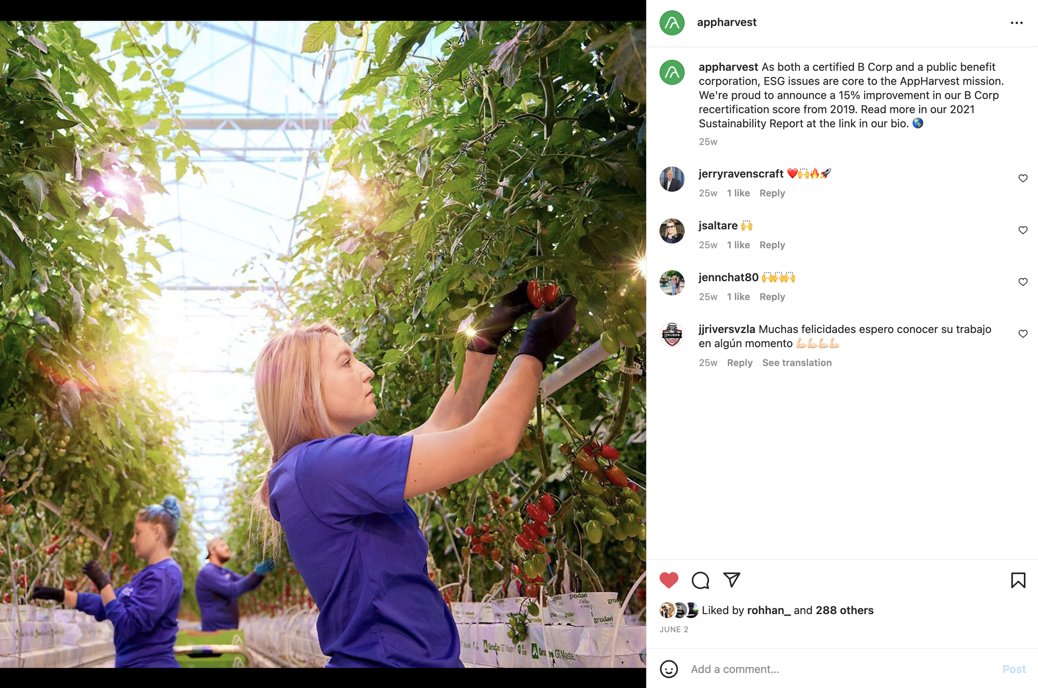Save the post with the bookmark icon
The width and height of the screenshot is (1038, 688).
pyautogui.click(x=1018, y=580)
